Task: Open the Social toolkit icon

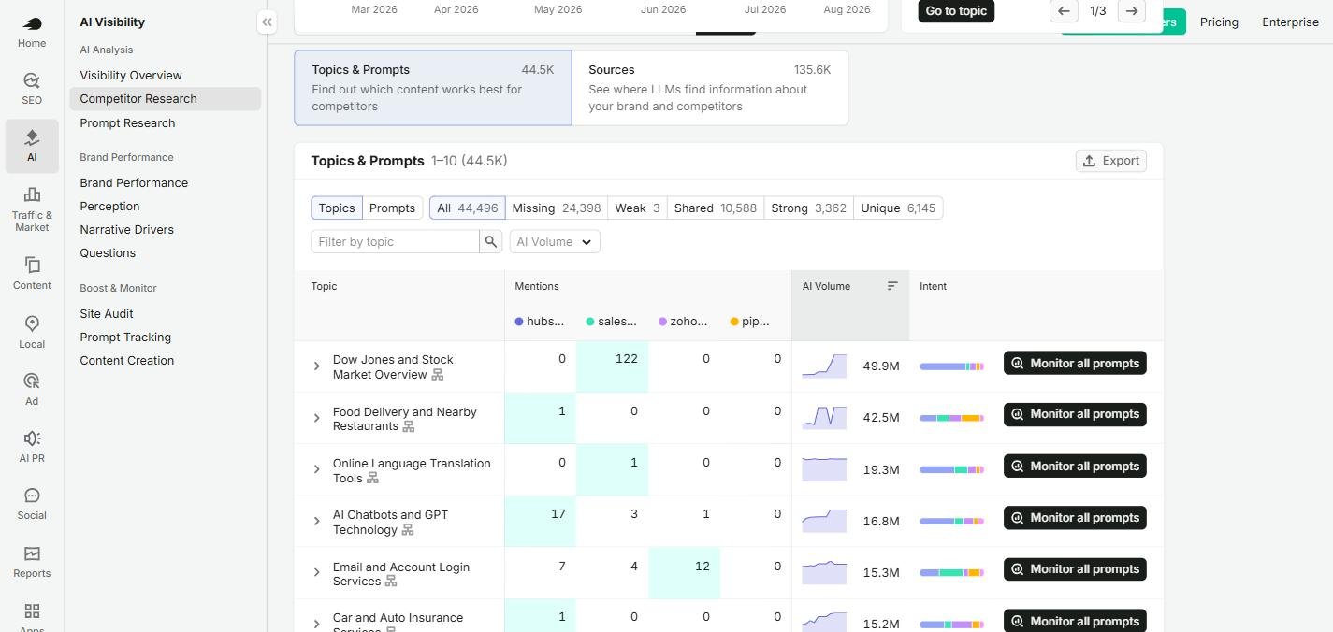Action: click(32, 503)
